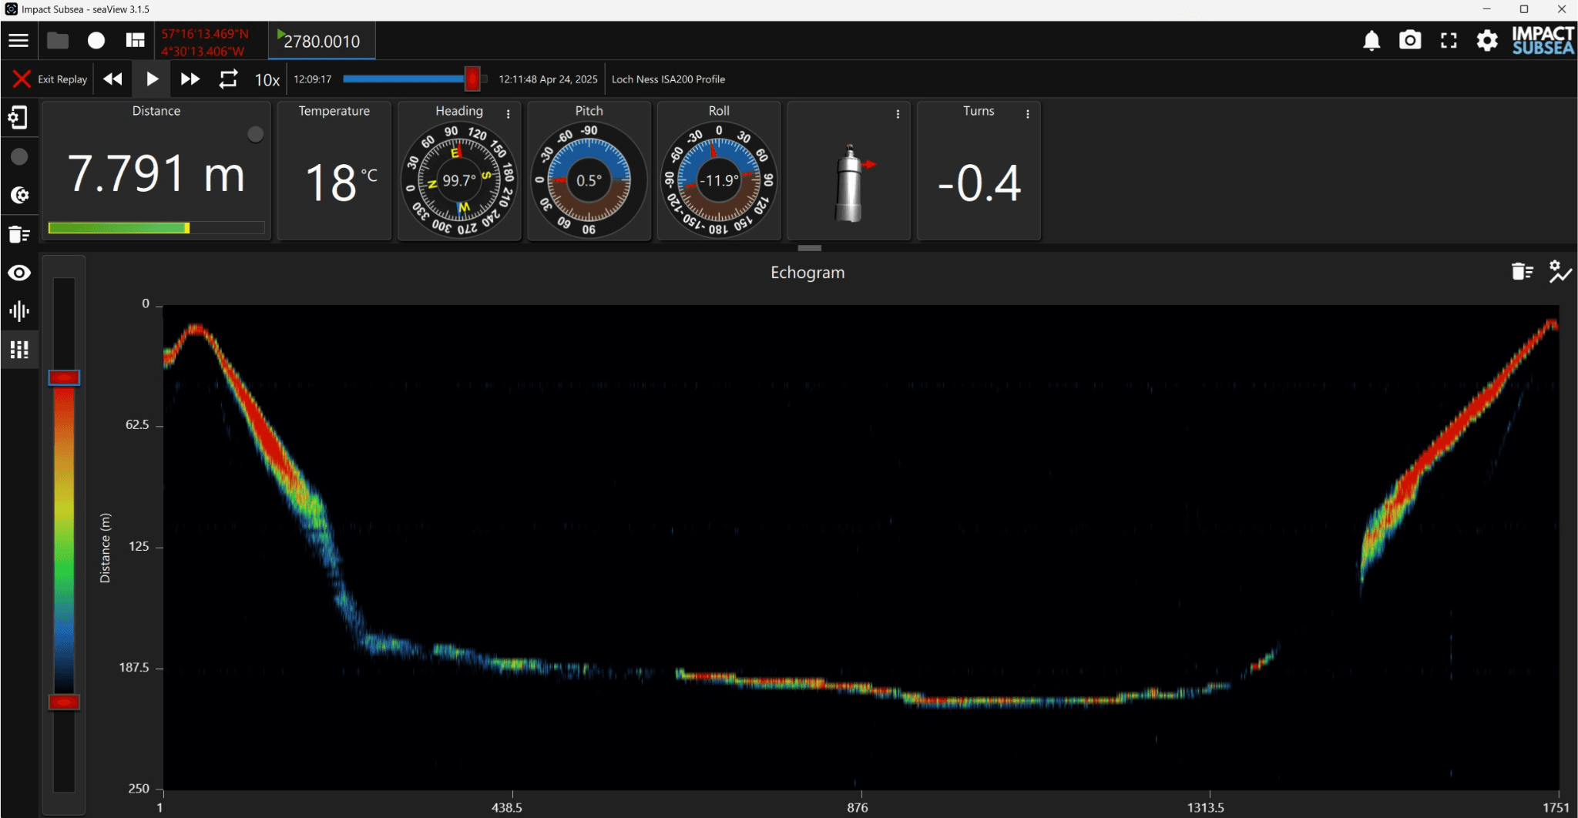Toggle replay loop
The image size is (1578, 818).
[228, 79]
